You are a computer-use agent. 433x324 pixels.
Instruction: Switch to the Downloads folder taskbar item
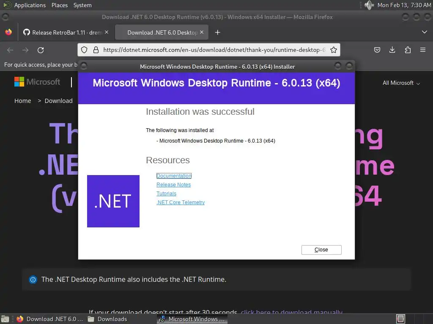[107, 319]
